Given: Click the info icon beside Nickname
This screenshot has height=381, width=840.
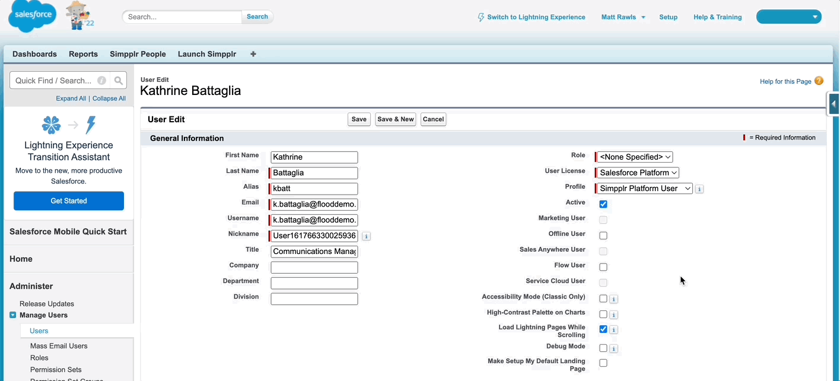Looking at the screenshot, I should click(x=366, y=236).
